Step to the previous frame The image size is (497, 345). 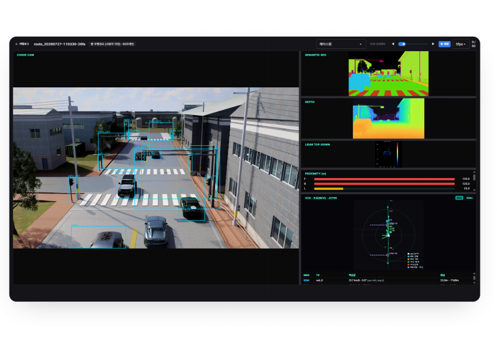click(x=393, y=44)
